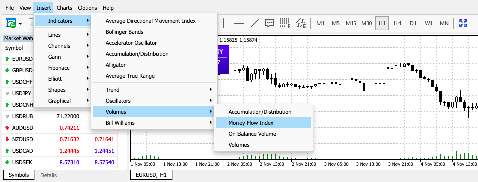Viewport: 478px width, 182px height.
Task: Expand the Fibonacci submenu
Action: 63,68
